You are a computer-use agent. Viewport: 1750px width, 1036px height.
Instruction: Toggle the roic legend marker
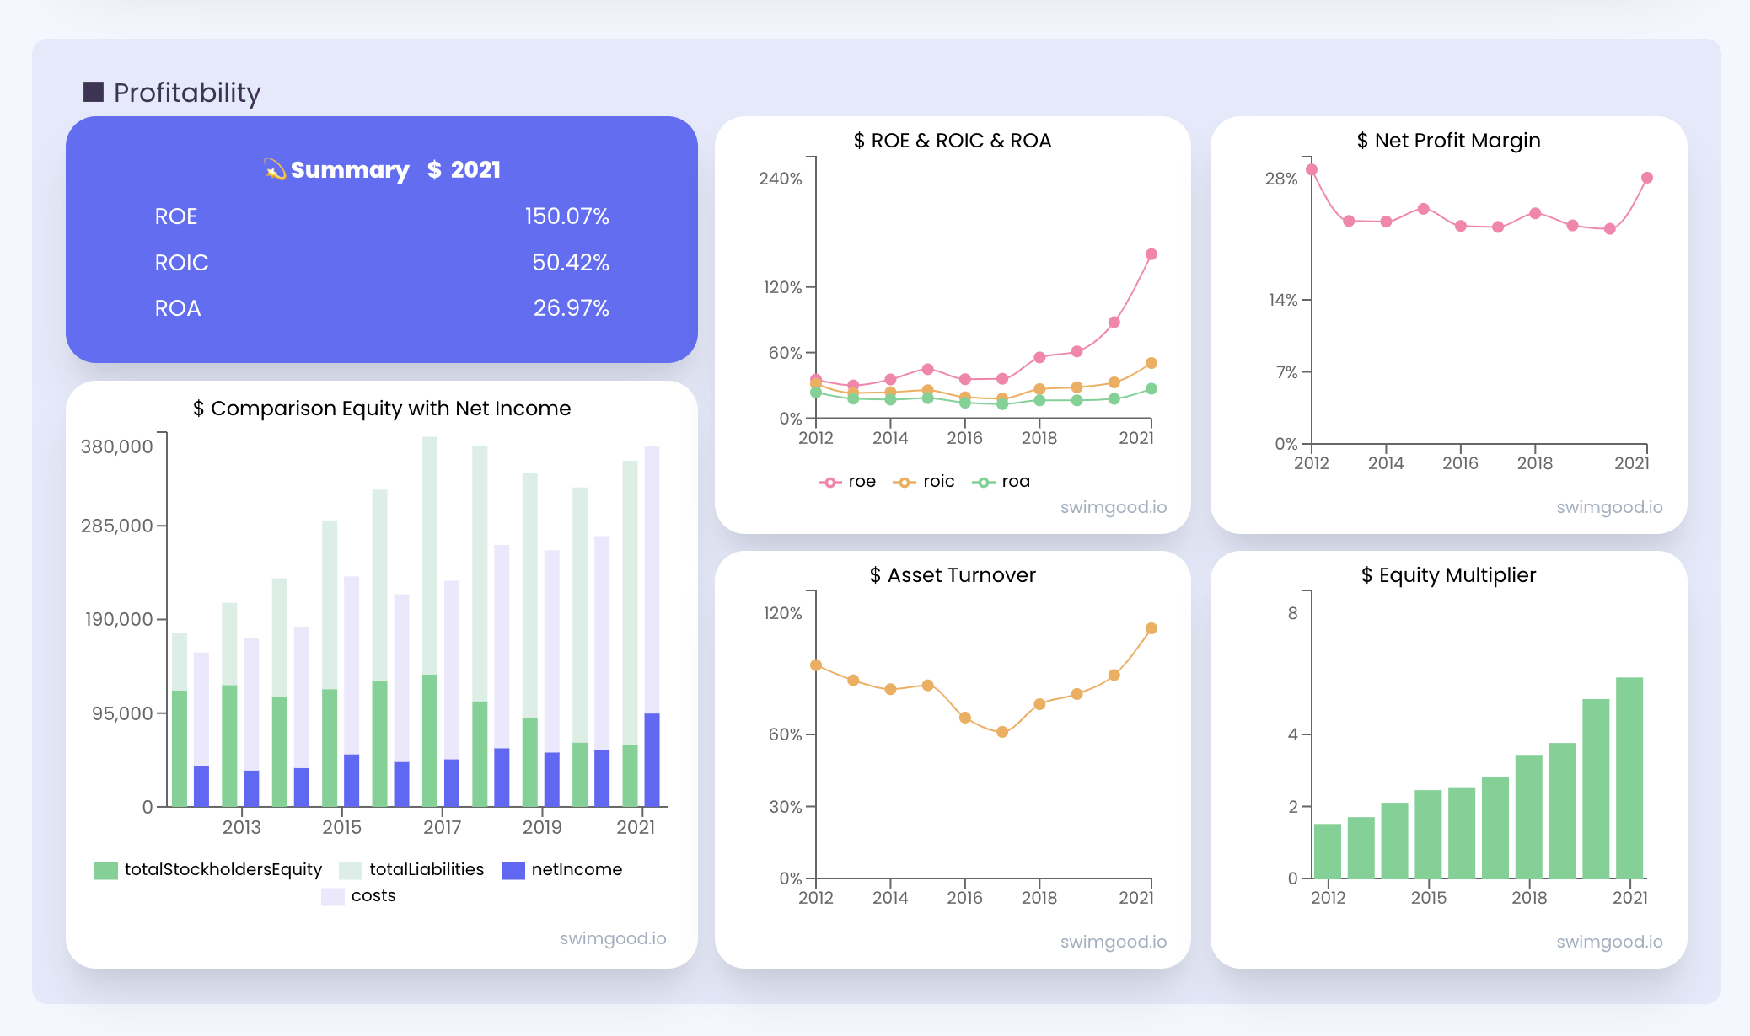[x=905, y=482]
